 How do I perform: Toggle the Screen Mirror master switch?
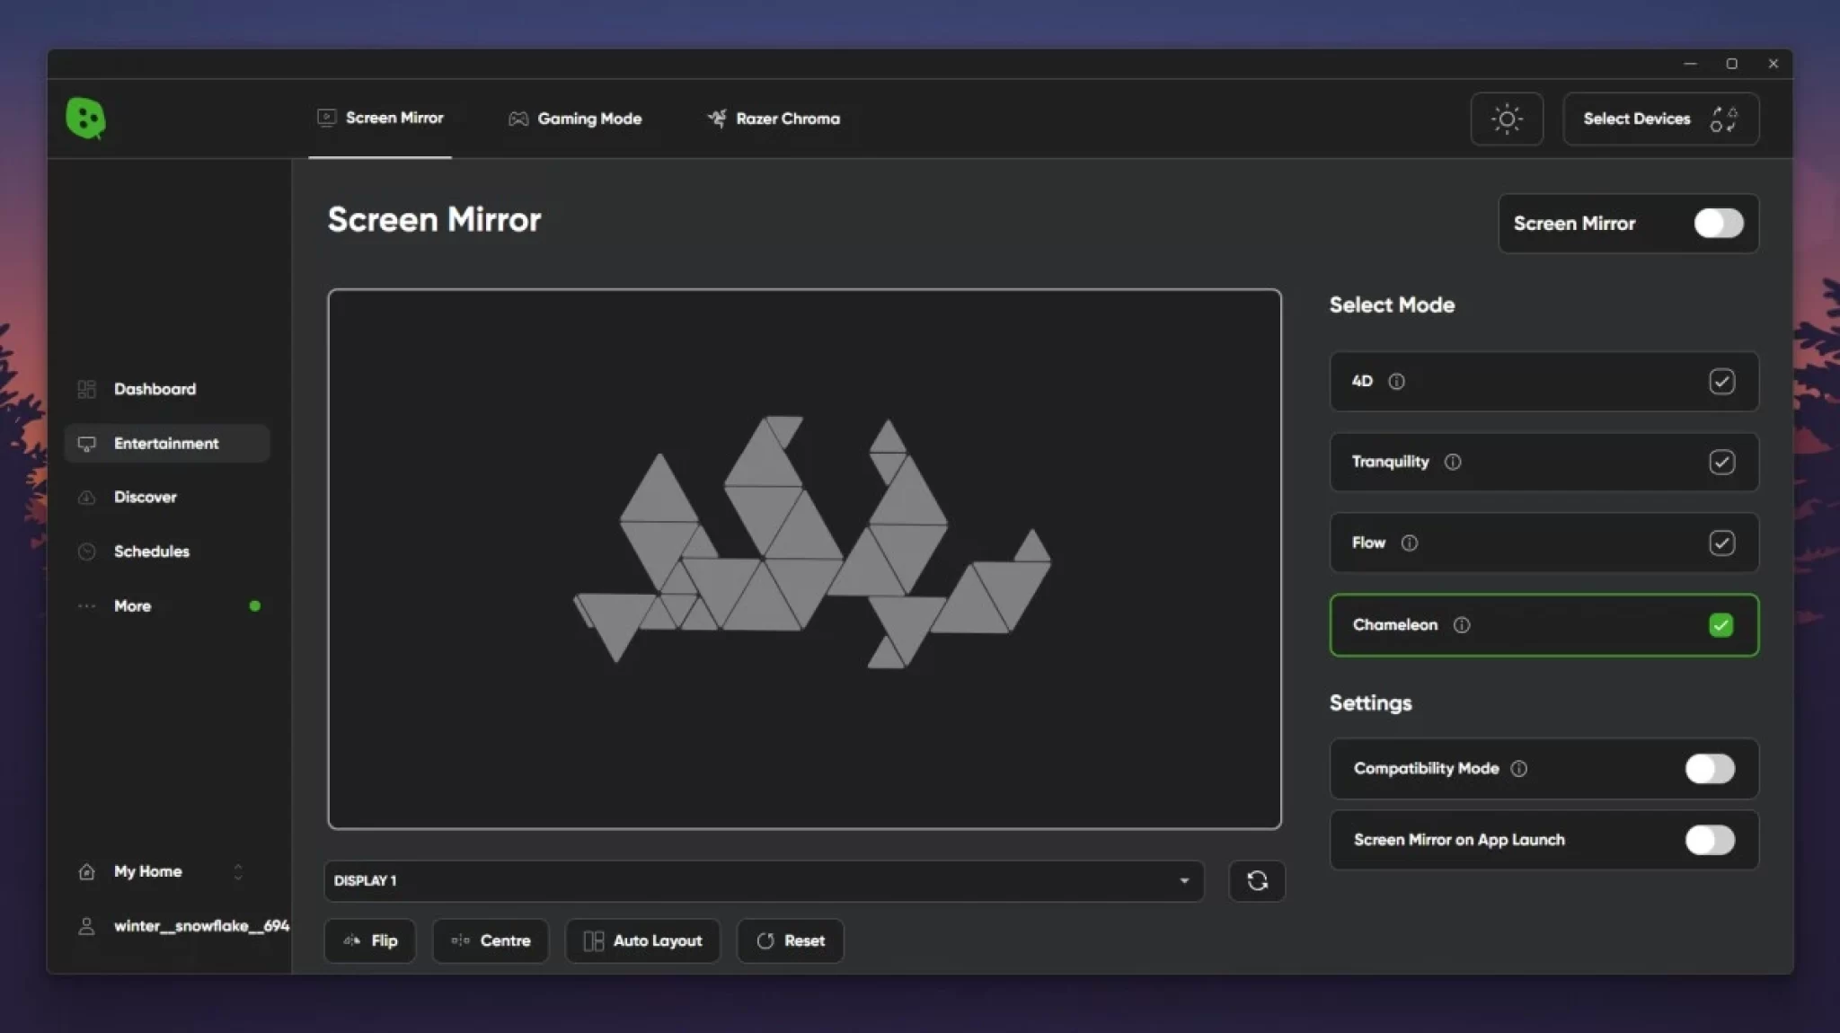1718,224
